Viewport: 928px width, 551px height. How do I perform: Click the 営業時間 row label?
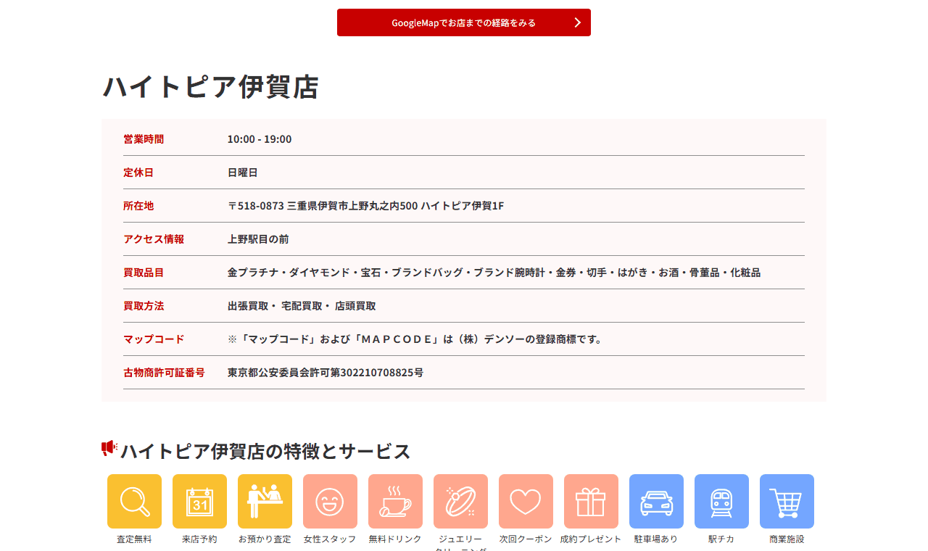[144, 139]
